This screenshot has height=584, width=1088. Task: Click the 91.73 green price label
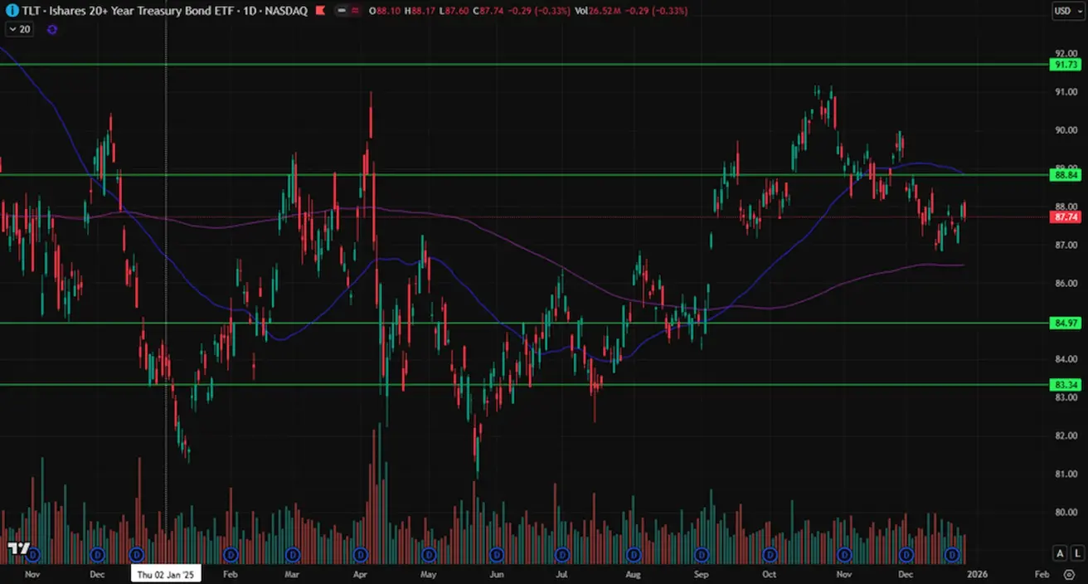tap(1066, 65)
